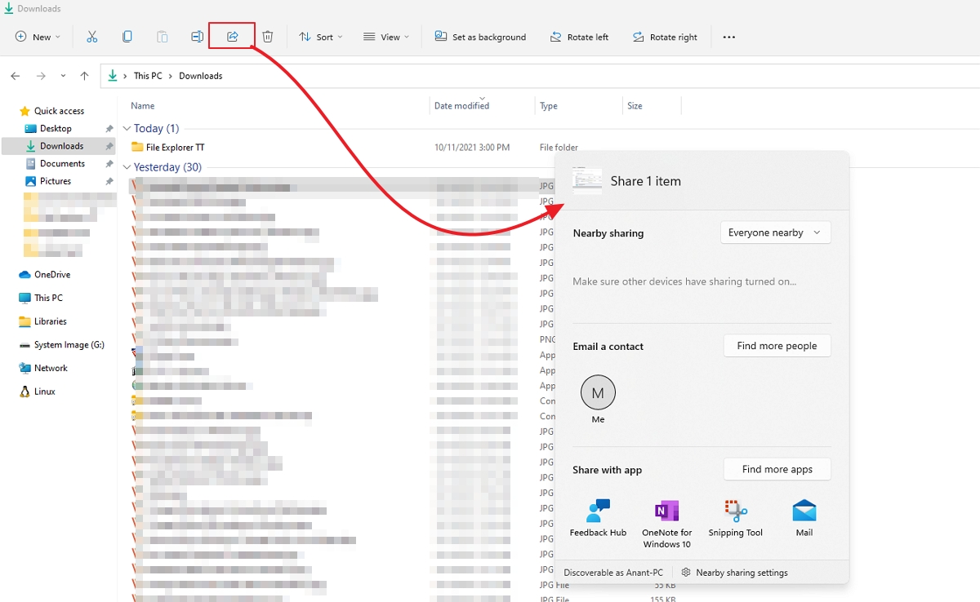Sort by Name column header
This screenshot has width=980, height=602.
(143, 106)
